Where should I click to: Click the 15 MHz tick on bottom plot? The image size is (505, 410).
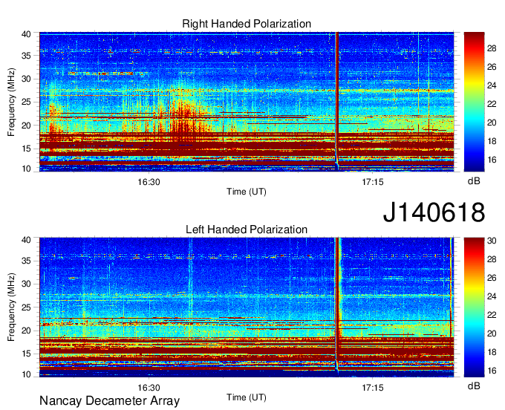click(x=26, y=354)
